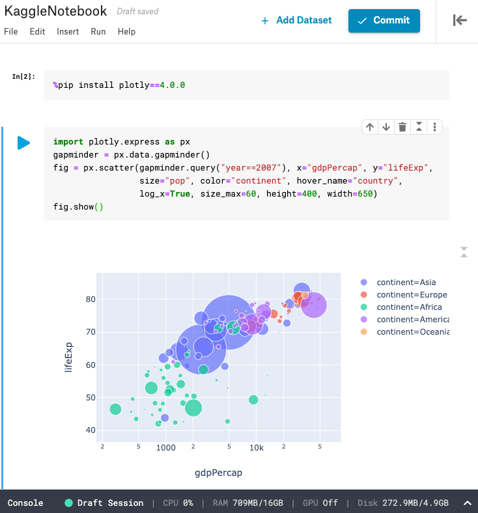Image resolution: width=478 pixels, height=513 pixels.
Task: Open the File menu
Action: (x=11, y=32)
